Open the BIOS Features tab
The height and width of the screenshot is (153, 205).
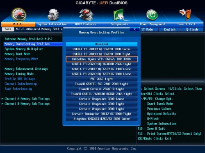point(86,24)
